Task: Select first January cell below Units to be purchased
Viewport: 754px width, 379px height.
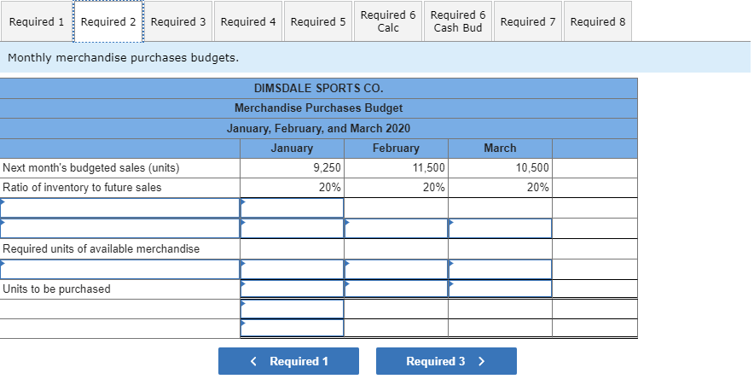Action: 292,309
